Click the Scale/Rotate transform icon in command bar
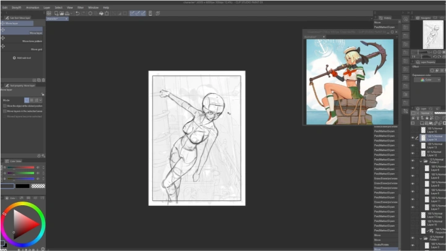The width and height of the screenshot is (446, 251). [106, 14]
